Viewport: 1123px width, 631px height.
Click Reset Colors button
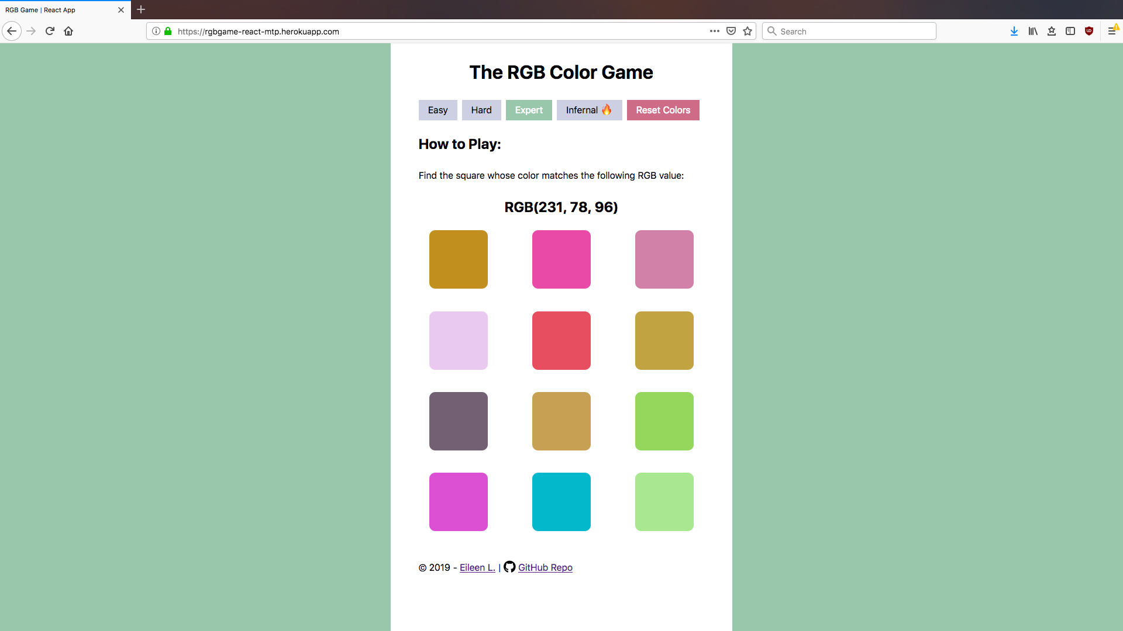[663, 109]
